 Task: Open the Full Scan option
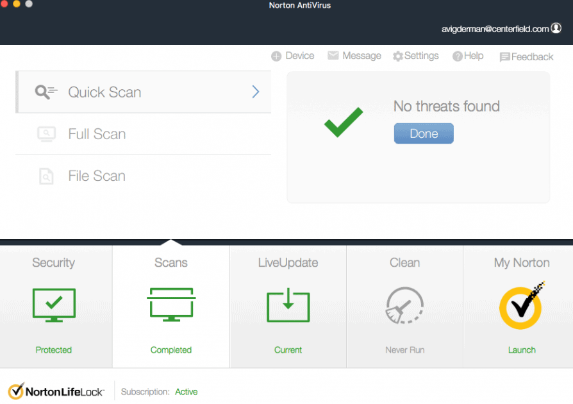tap(97, 134)
